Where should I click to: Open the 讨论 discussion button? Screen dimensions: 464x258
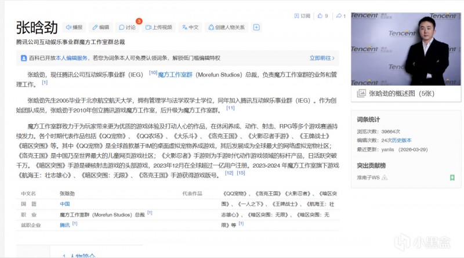(127, 27)
